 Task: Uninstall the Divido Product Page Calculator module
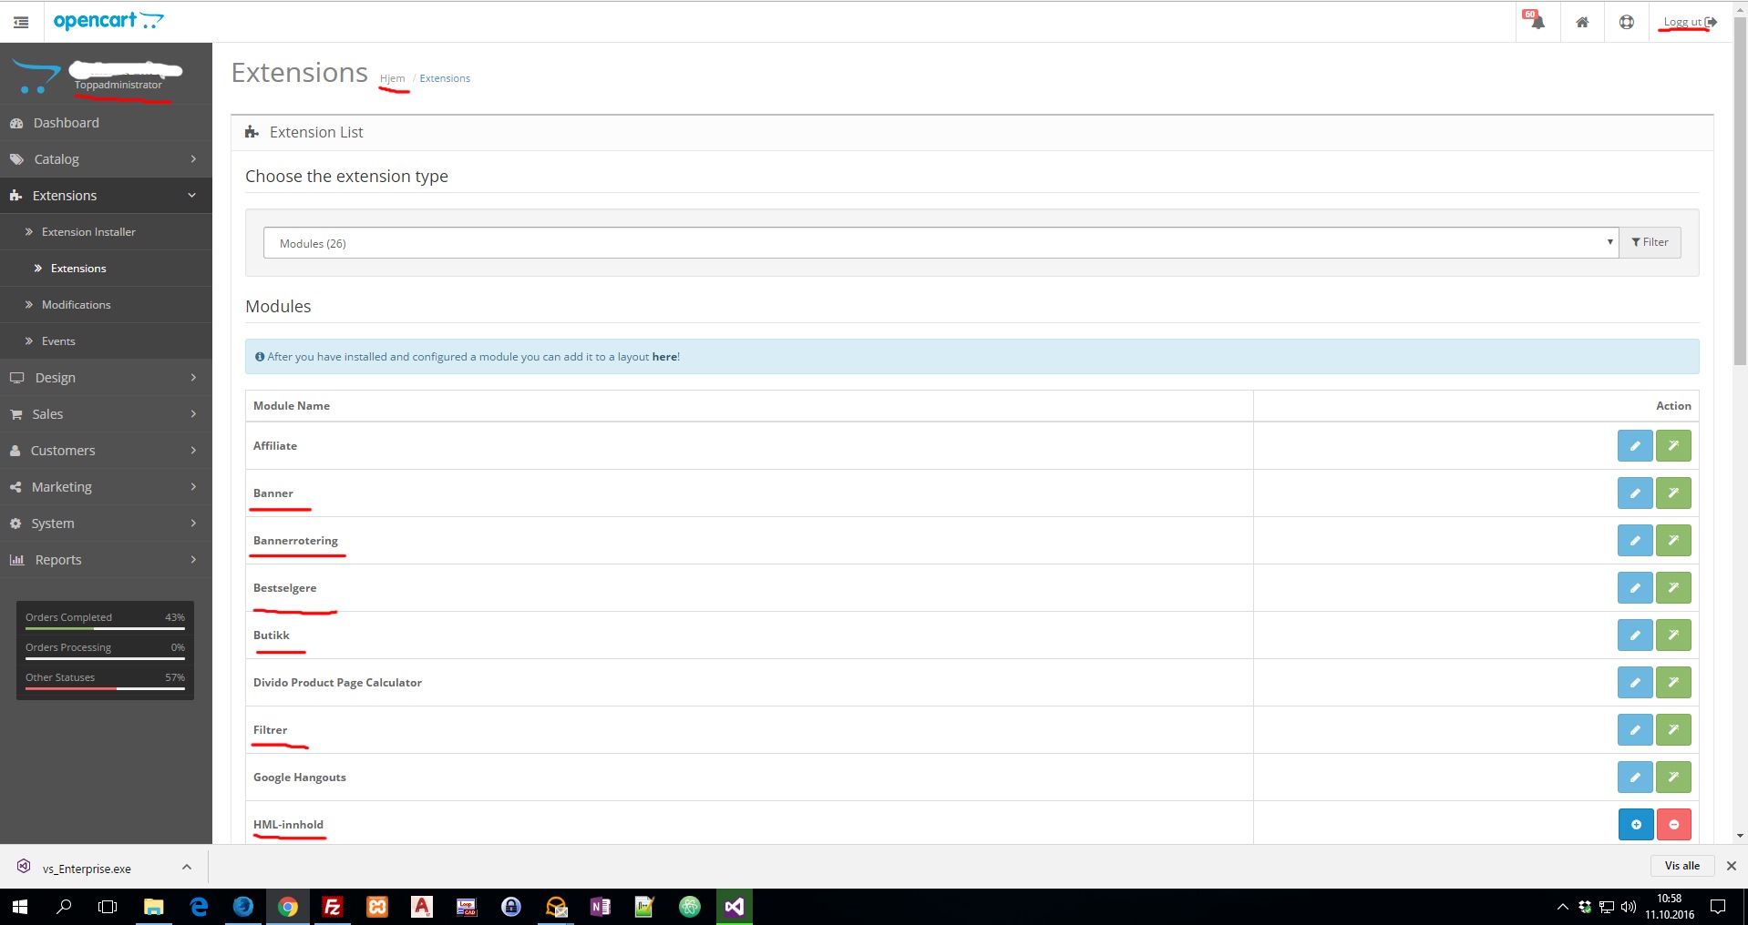tap(1673, 683)
